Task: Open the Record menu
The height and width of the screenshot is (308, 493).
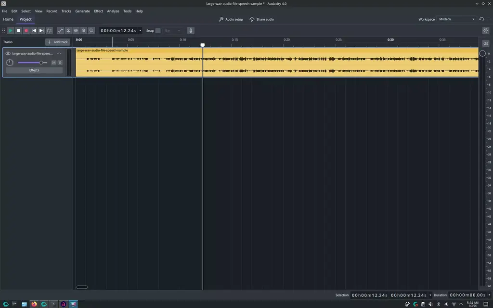Action: pos(52,11)
